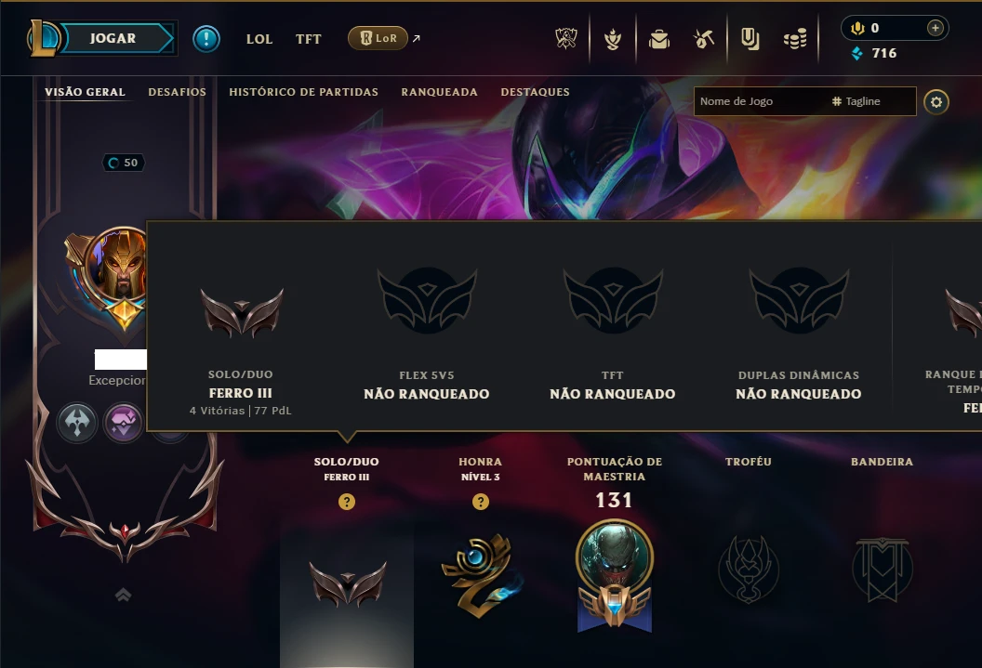
Task: Open the Crafting hammer icon
Action: pyautogui.click(x=704, y=39)
